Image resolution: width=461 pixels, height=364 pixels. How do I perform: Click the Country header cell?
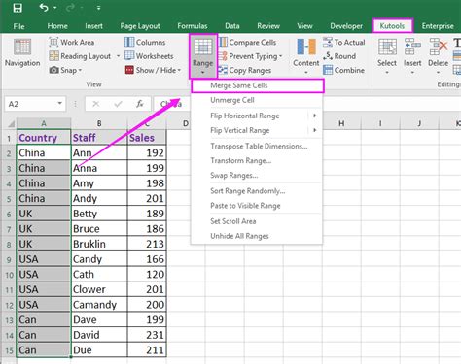[x=44, y=138]
